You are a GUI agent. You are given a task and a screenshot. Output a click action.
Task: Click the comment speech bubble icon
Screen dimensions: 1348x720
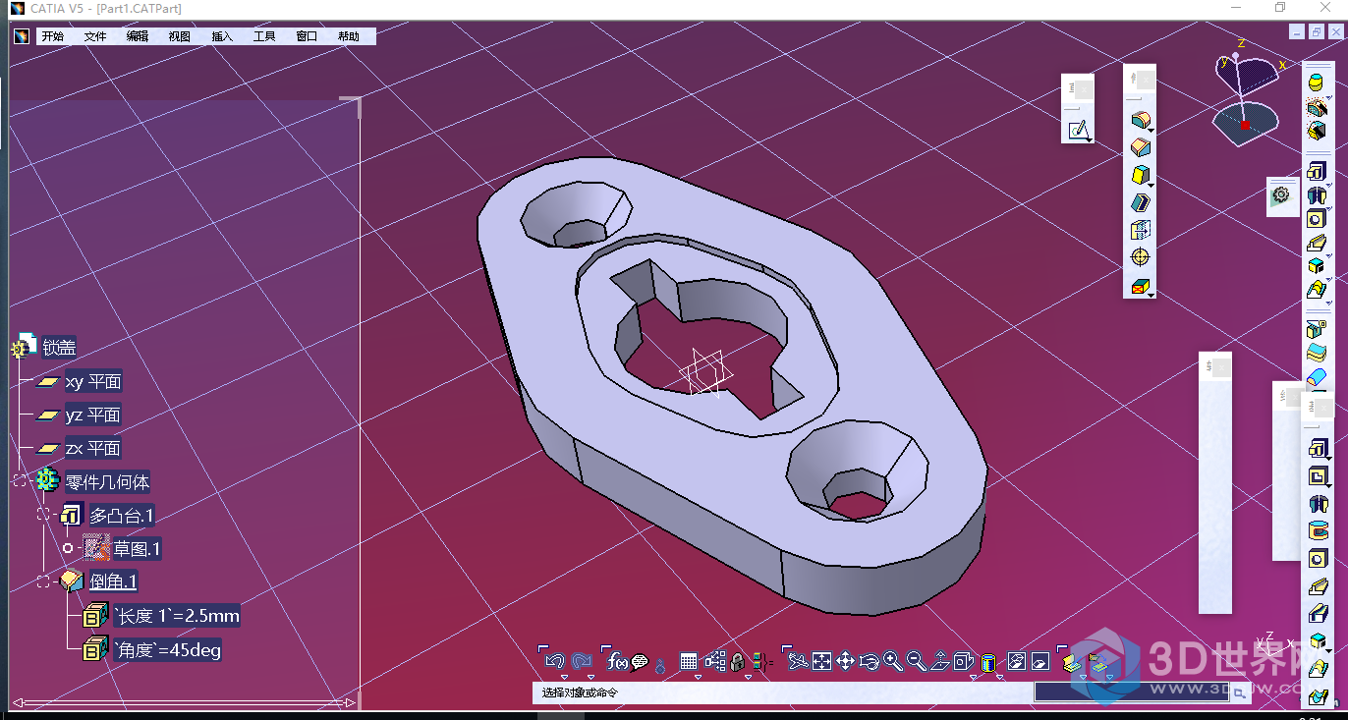point(640,662)
